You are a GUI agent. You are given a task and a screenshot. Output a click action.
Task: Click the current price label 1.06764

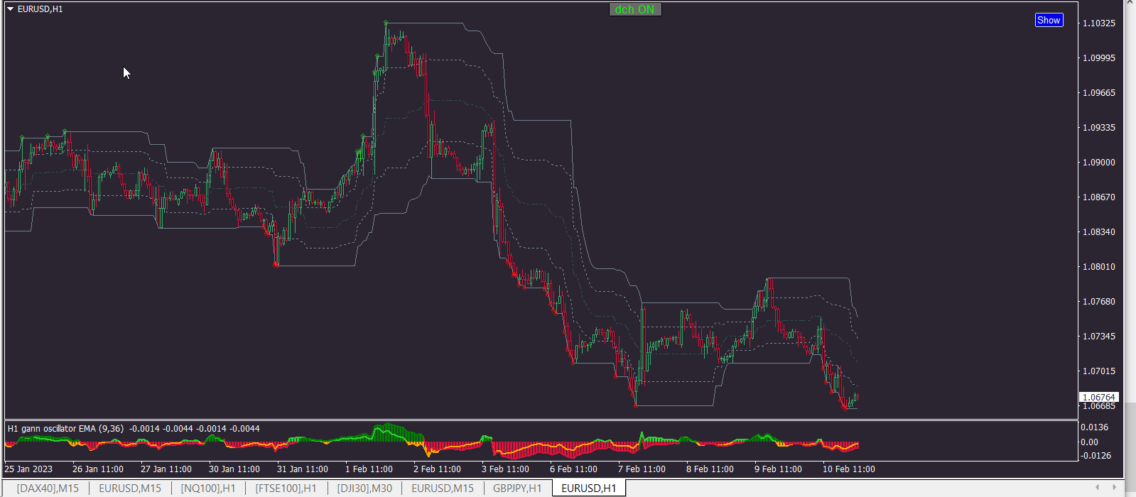pos(1099,397)
